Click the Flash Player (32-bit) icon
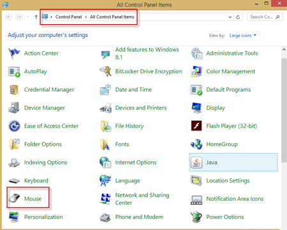Viewport: 287px width, 230px height. click(x=196, y=126)
